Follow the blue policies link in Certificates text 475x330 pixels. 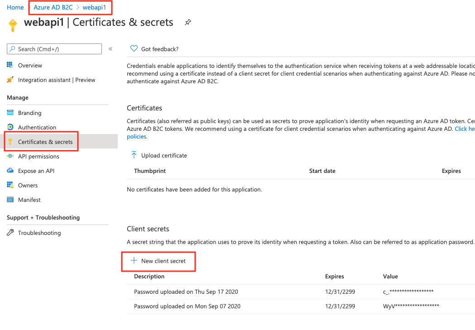click(137, 137)
